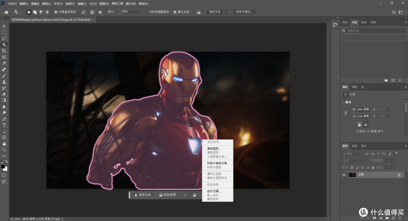Click 移除背景 in the contextual bar

[x=168, y=195]
